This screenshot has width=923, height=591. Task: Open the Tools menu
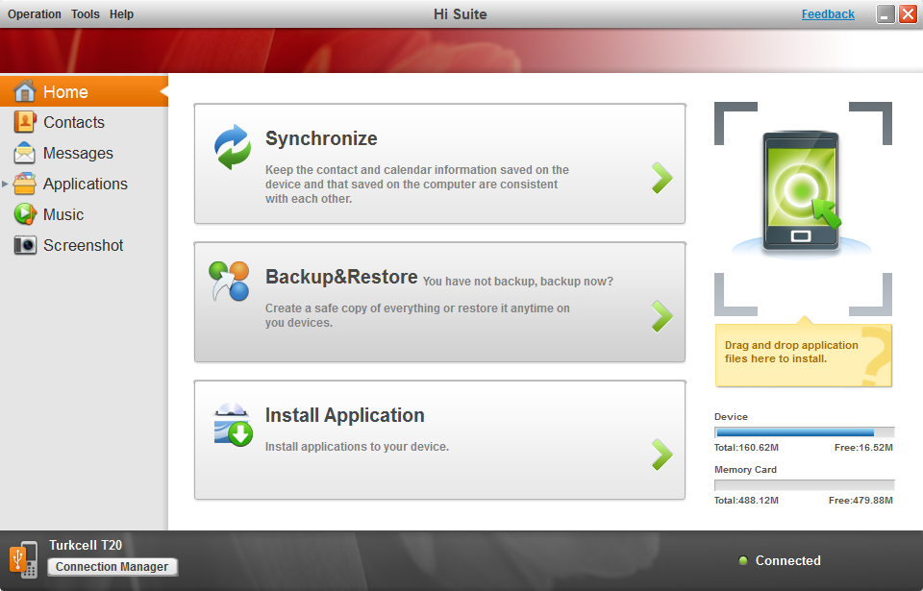coord(86,14)
